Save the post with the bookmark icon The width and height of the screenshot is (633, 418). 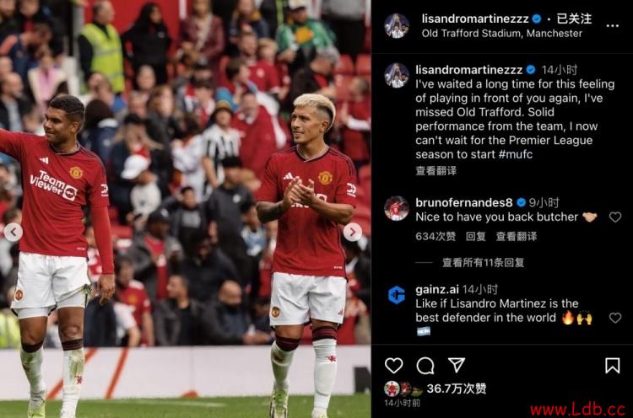tap(613, 366)
